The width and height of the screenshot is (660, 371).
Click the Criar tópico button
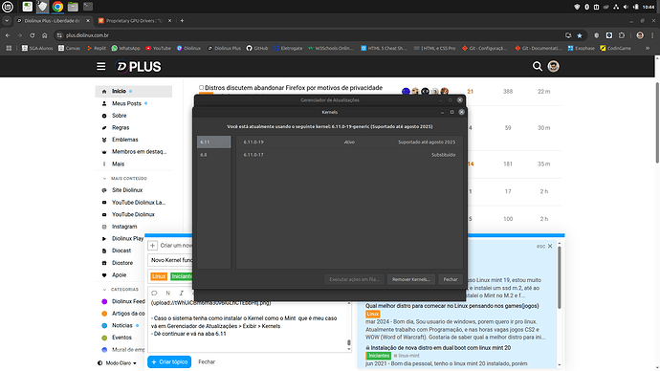(x=169, y=361)
